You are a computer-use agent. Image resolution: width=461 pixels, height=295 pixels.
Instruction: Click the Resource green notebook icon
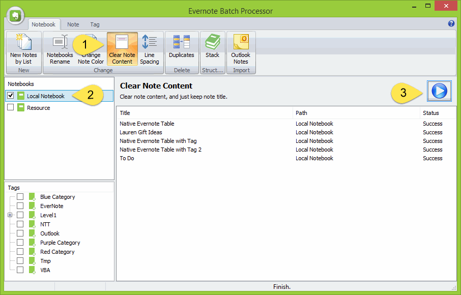[21, 107]
